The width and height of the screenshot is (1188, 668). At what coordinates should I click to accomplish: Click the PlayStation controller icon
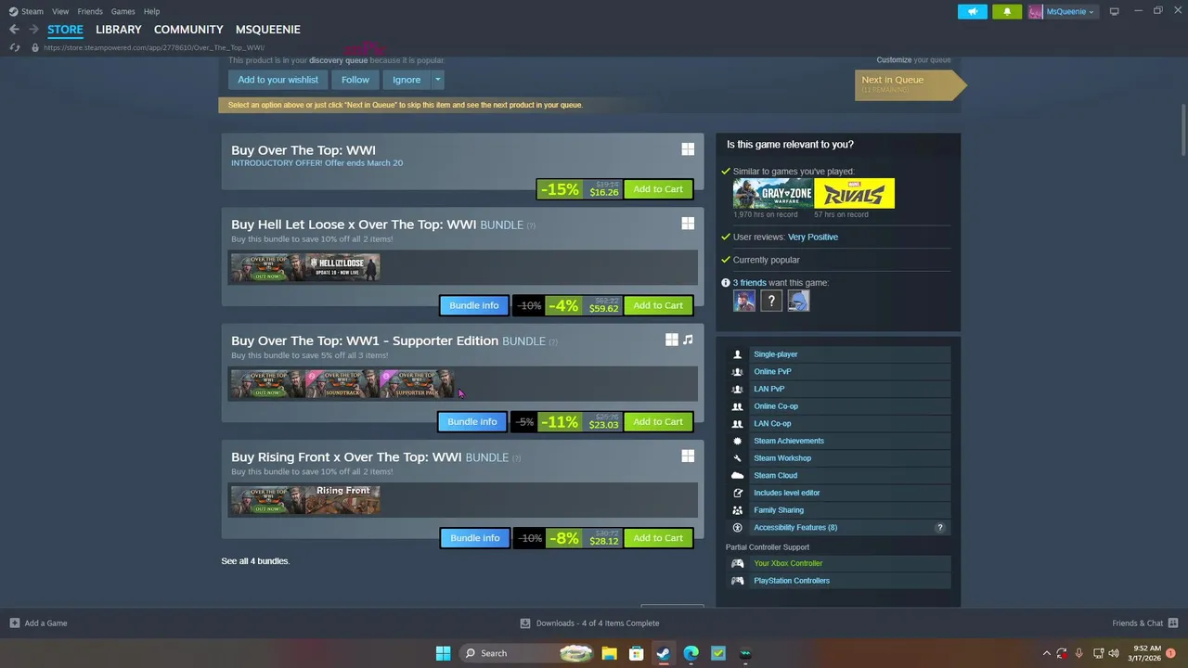click(737, 581)
